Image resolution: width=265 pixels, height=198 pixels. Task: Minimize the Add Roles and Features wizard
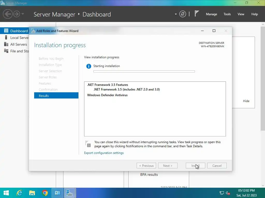[202, 31]
